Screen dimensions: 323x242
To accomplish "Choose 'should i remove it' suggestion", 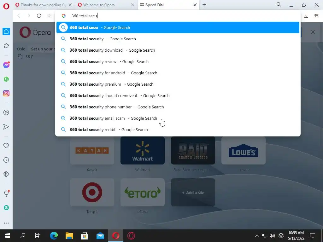I will (x=178, y=95).
